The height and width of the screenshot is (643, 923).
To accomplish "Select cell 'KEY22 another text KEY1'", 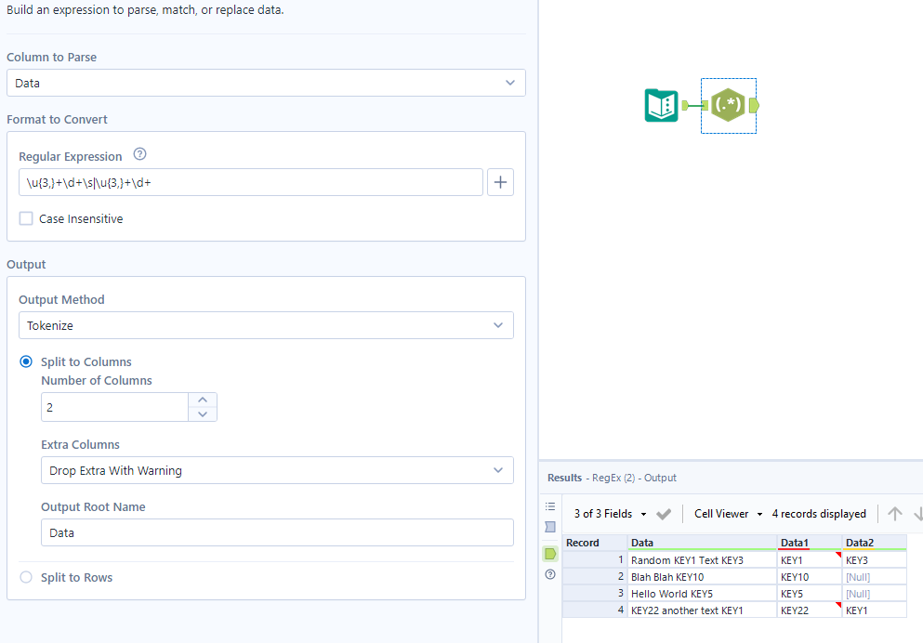I will pos(703,610).
